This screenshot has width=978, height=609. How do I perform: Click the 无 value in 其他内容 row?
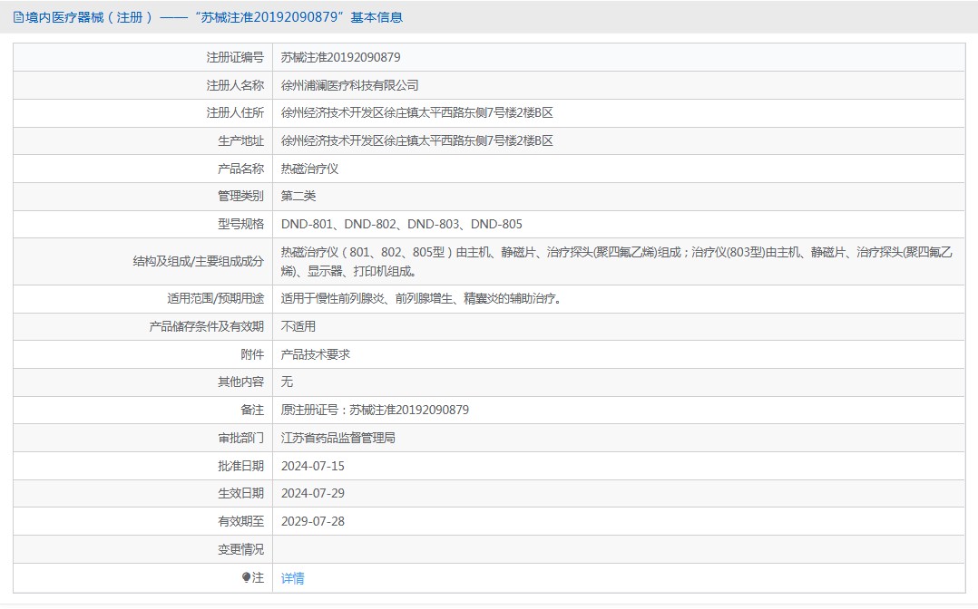tap(287, 382)
